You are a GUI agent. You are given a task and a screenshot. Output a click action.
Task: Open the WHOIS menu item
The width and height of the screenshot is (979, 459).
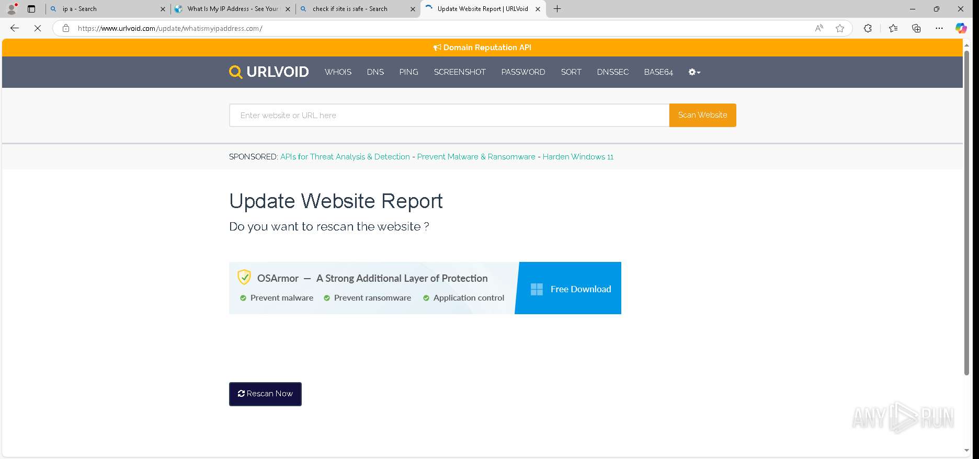click(x=338, y=72)
